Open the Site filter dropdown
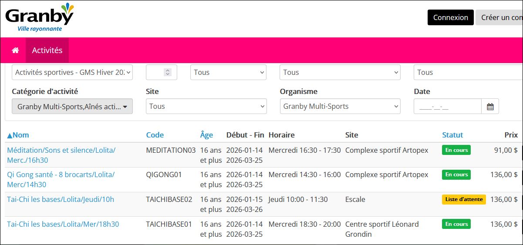The height and width of the screenshot is (245, 523). 206,107
